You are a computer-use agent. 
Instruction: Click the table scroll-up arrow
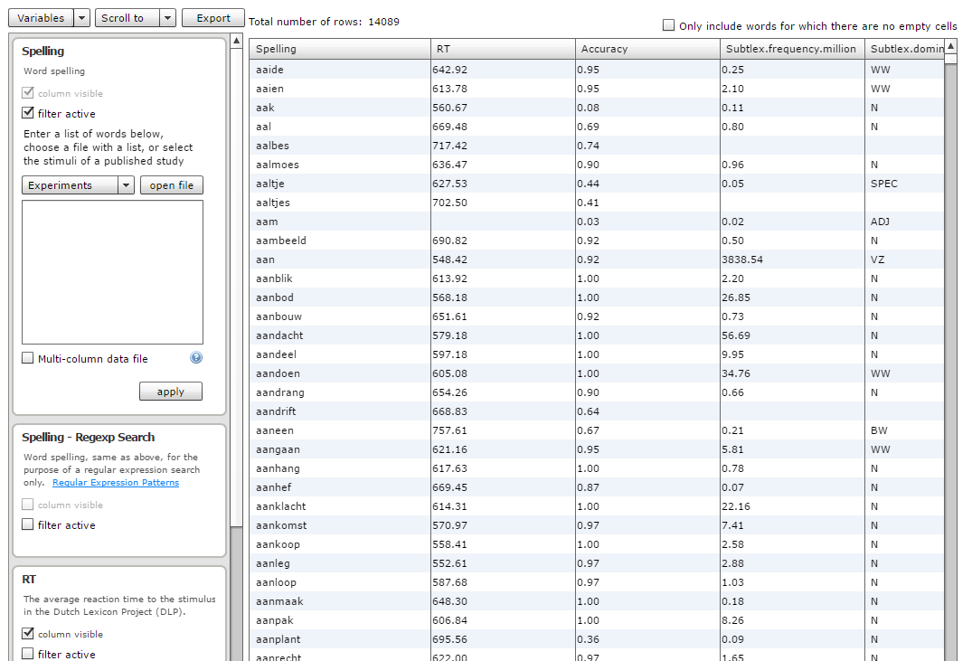click(950, 46)
